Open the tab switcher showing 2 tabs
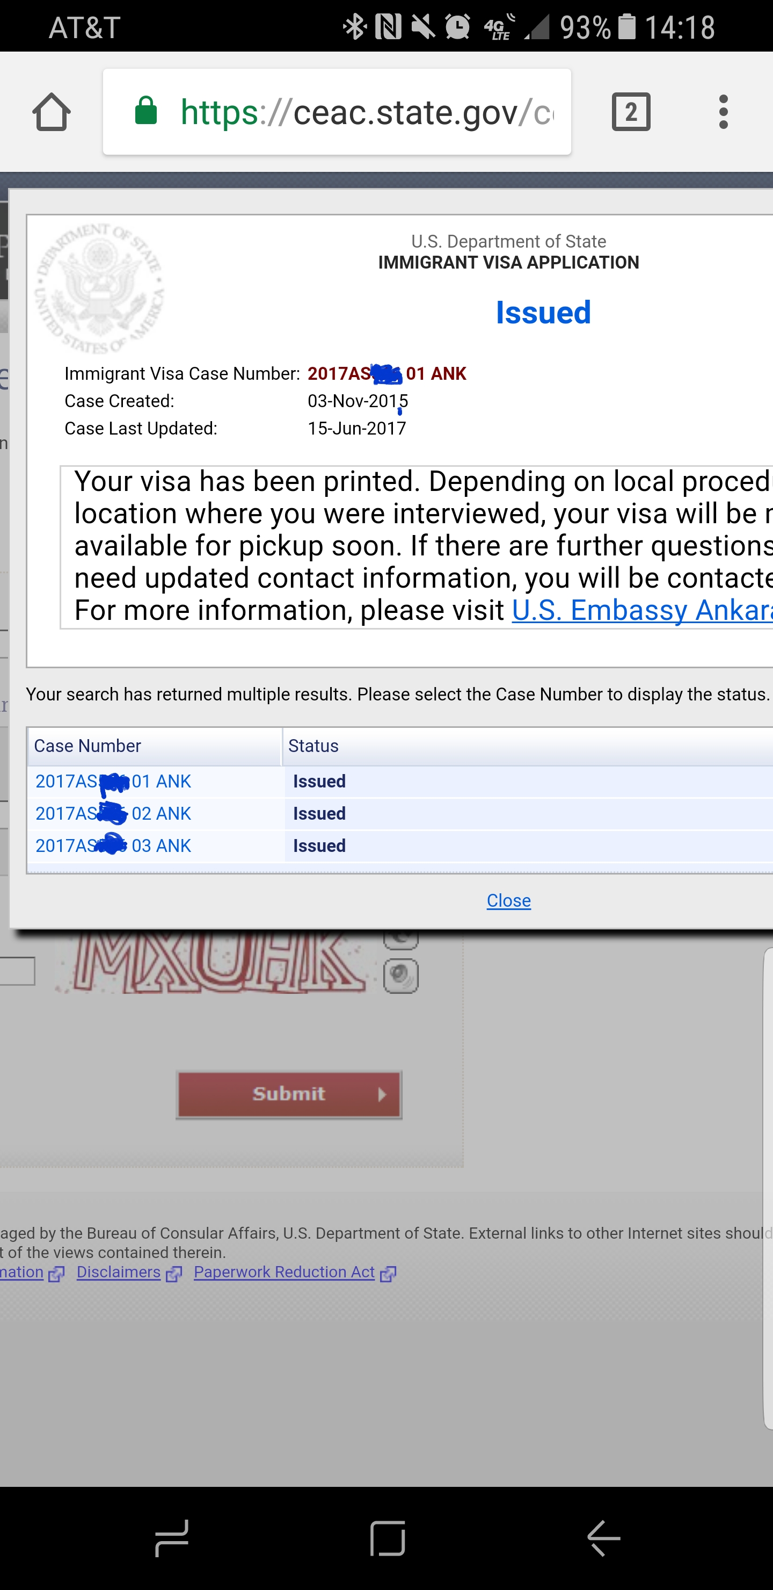The image size is (773, 1590). click(631, 112)
